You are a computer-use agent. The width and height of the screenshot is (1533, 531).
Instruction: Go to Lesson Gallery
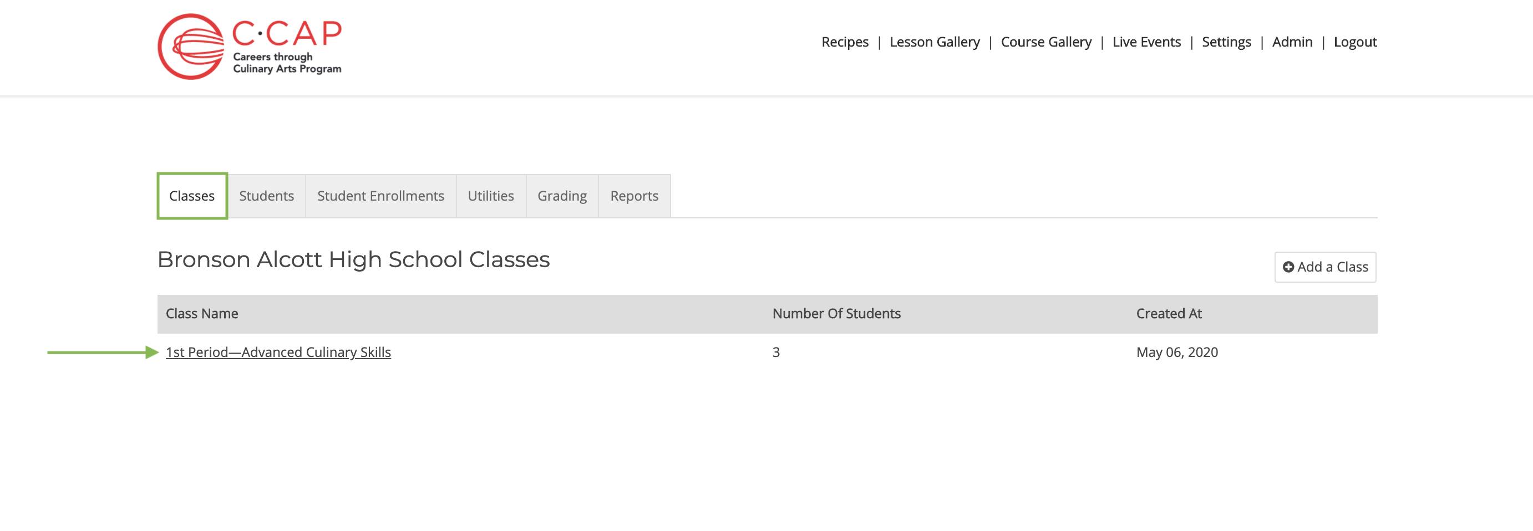935,42
